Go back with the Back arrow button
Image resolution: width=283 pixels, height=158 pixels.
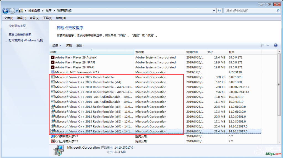click(6, 11)
